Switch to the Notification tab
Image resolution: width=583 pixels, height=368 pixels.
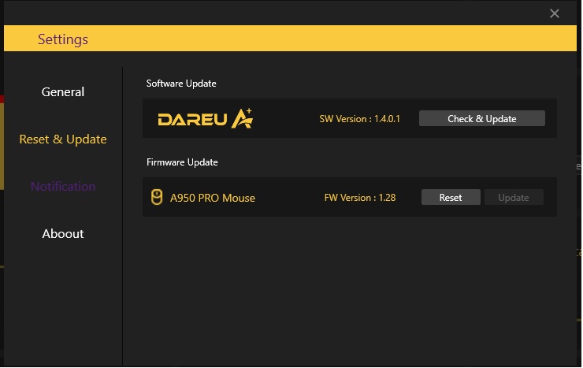[x=63, y=187]
